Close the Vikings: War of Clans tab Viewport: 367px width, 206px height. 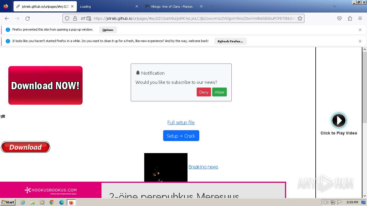point(201,6)
